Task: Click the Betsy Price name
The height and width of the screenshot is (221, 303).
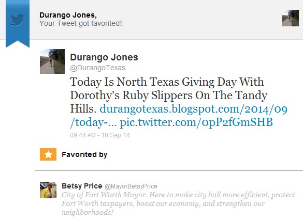Action: tap(82, 186)
